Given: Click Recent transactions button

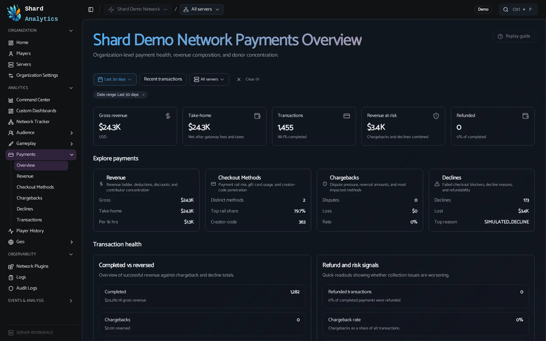Looking at the screenshot, I should click(x=163, y=79).
